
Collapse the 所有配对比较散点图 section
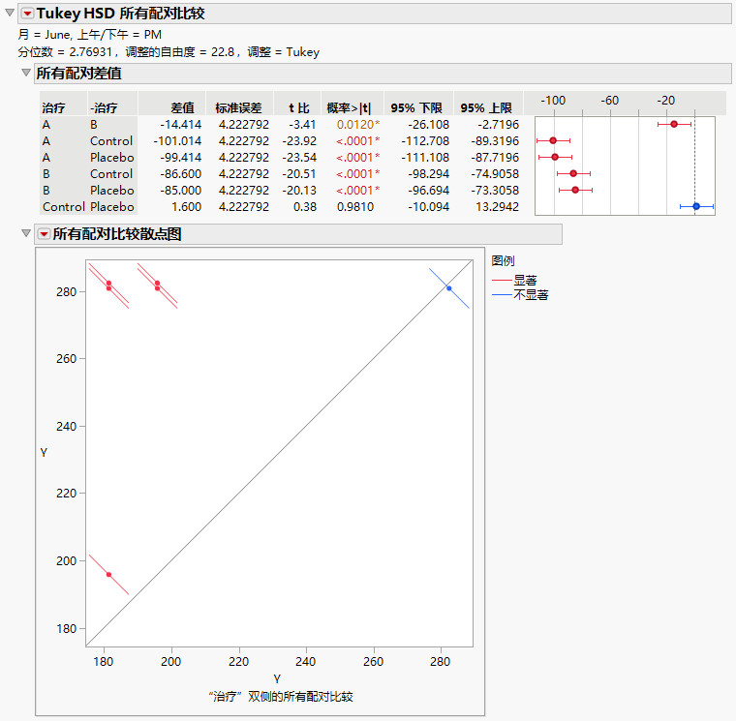[26, 233]
